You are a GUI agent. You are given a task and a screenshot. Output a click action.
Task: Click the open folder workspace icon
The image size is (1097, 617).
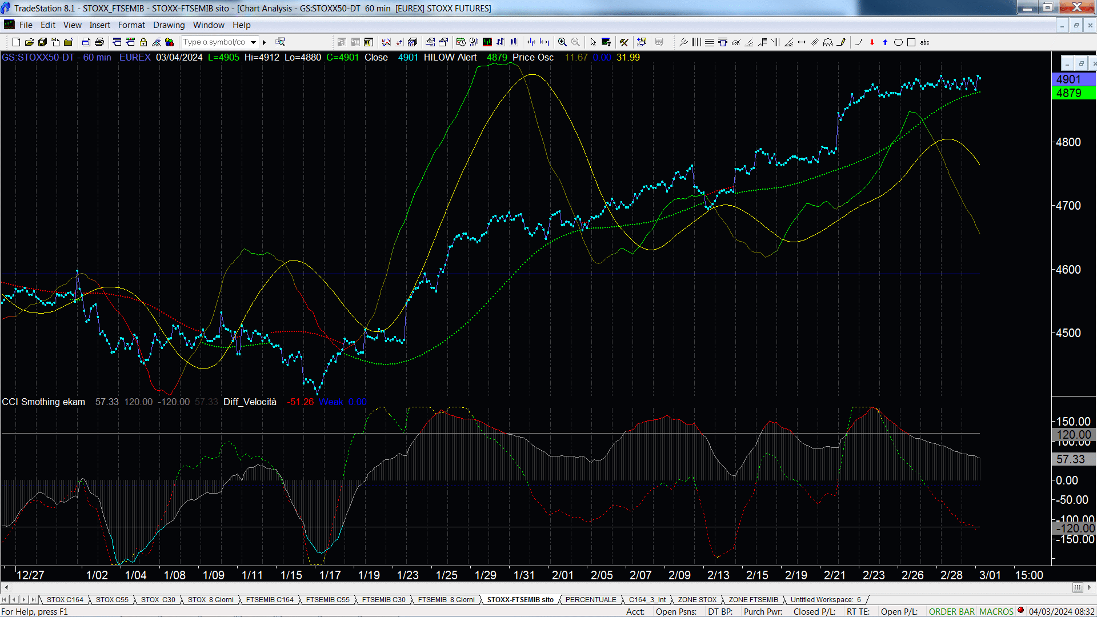[x=29, y=42]
